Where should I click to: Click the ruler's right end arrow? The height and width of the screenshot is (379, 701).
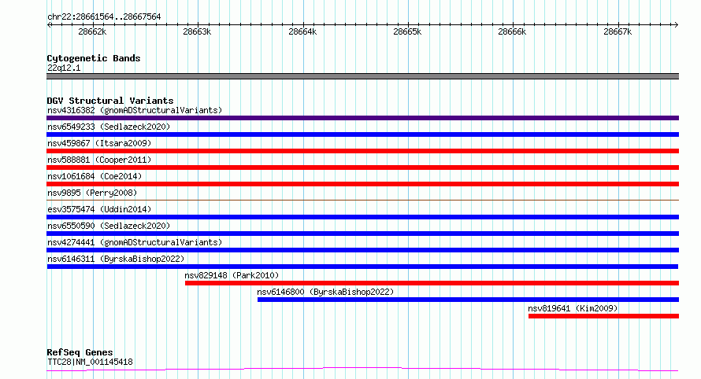pos(676,25)
